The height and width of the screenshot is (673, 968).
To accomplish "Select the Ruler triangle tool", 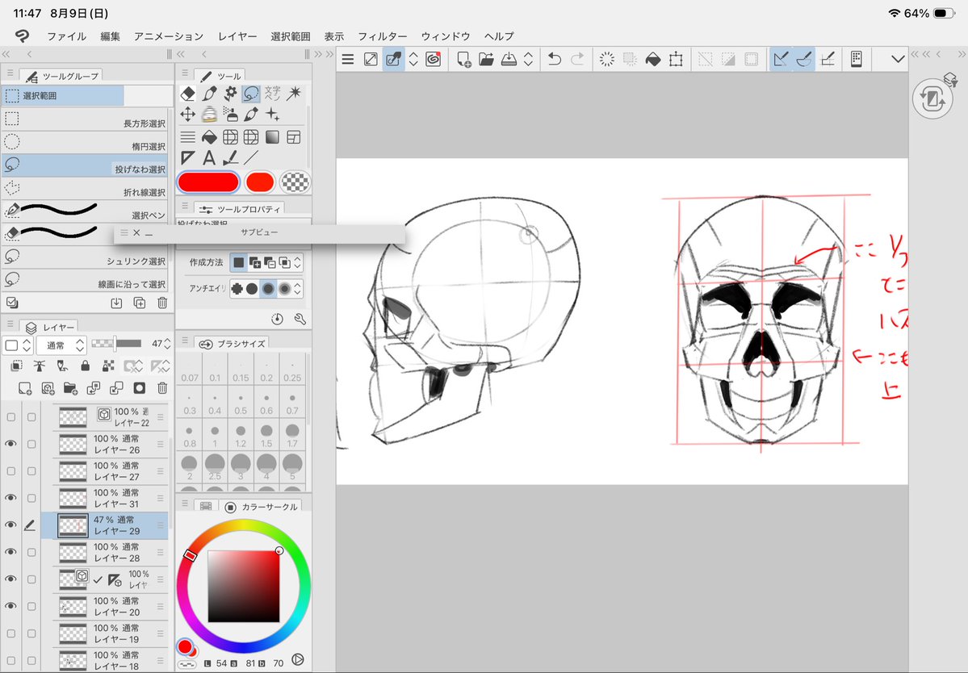I will point(187,158).
